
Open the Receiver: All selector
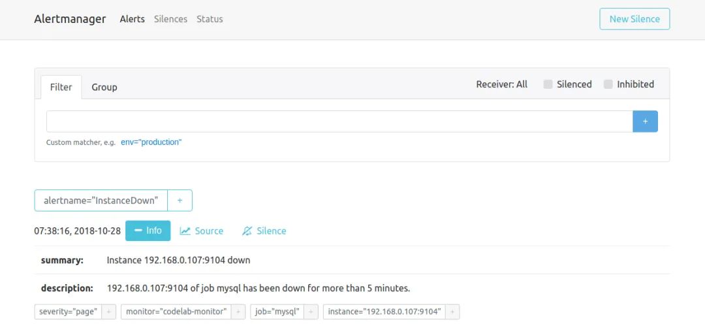pos(502,84)
